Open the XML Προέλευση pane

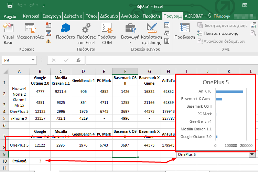pos(185,31)
